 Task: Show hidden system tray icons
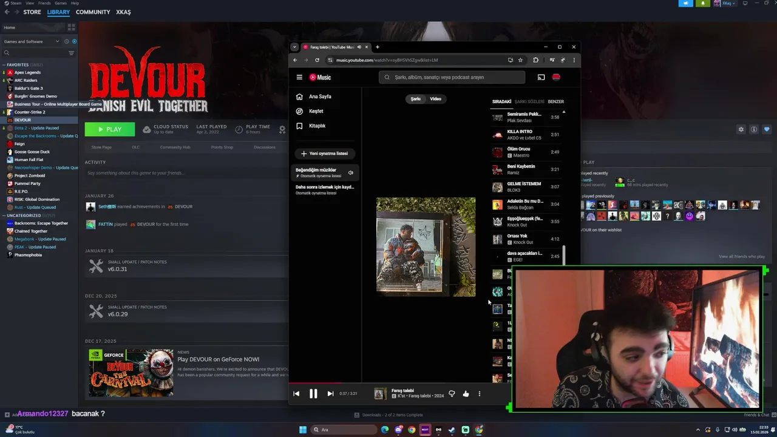coord(698,430)
